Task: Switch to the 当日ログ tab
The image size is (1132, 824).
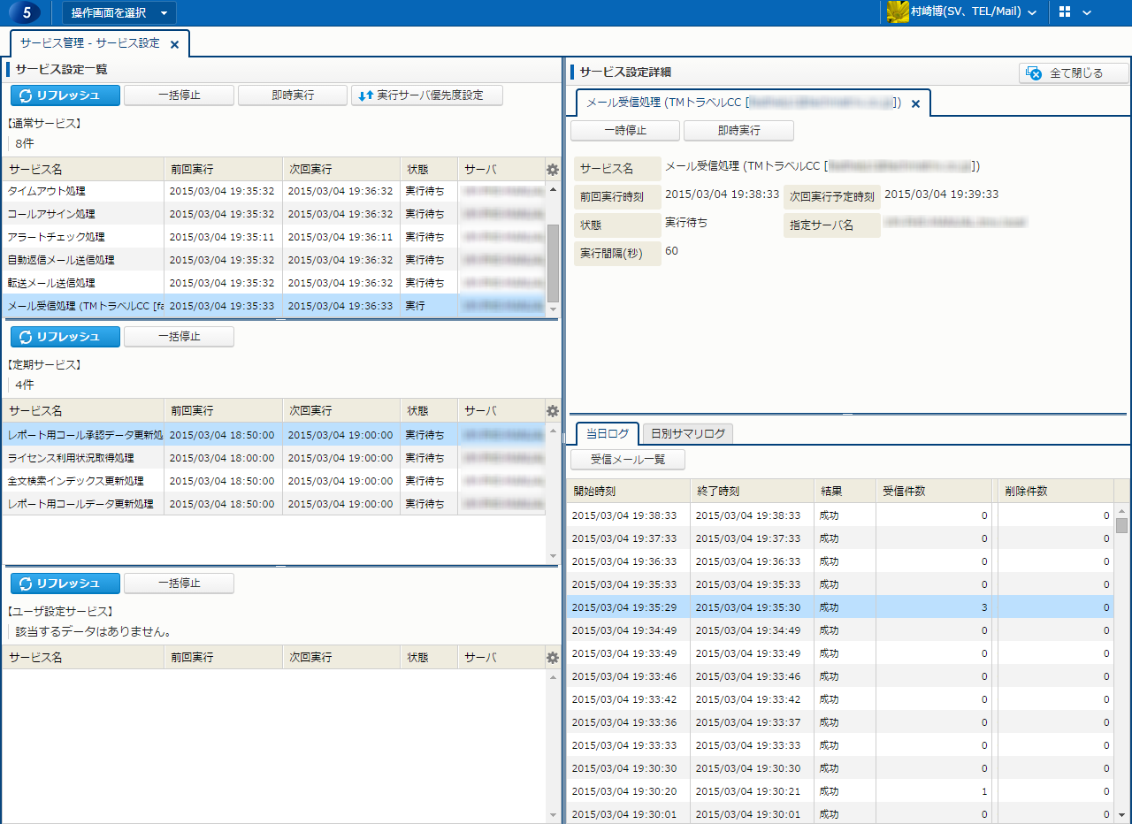Action: click(x=608, y=433)
